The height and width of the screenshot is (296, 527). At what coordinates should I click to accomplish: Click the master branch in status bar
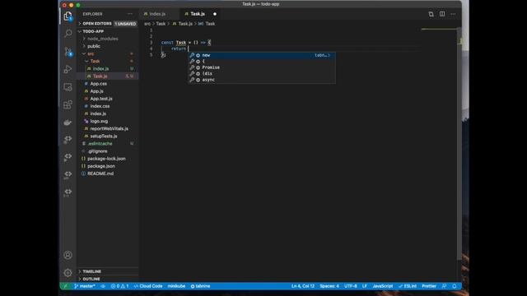(x=85, y=286)
